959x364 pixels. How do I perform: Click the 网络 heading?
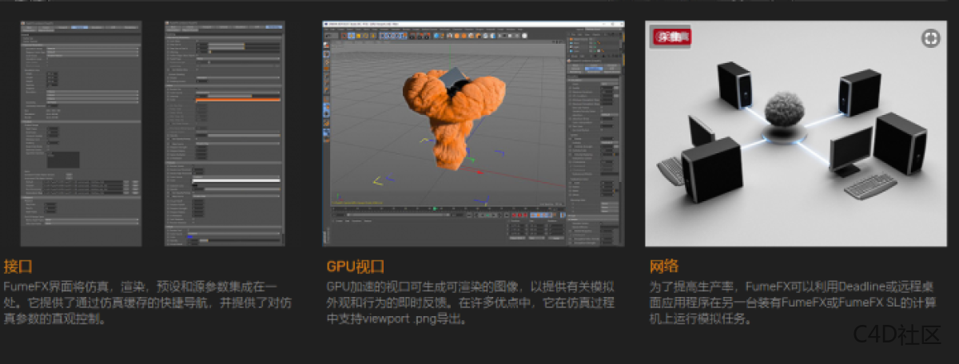pyautogui.click(x=663, y=266)
